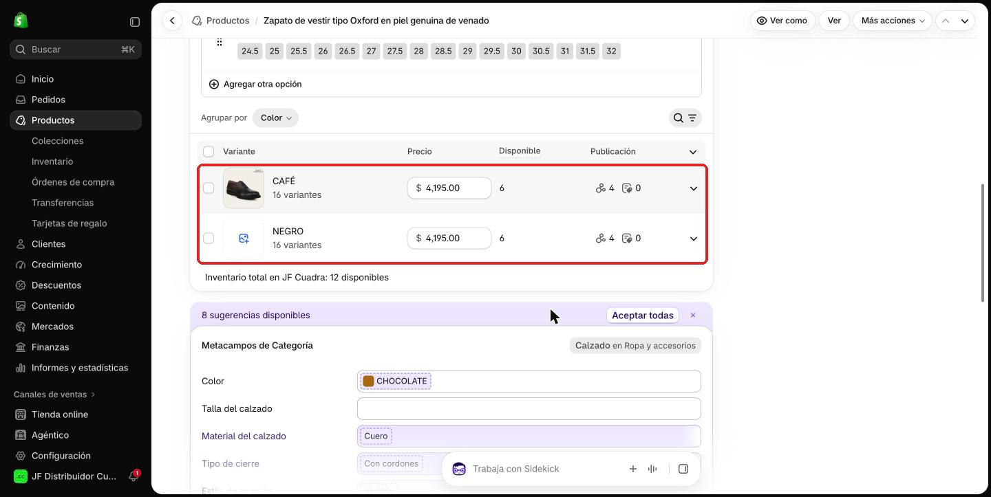Open the Agrupar por Color dropdown
The width and height of the screenshot is (991, 497).
(276, 118)
